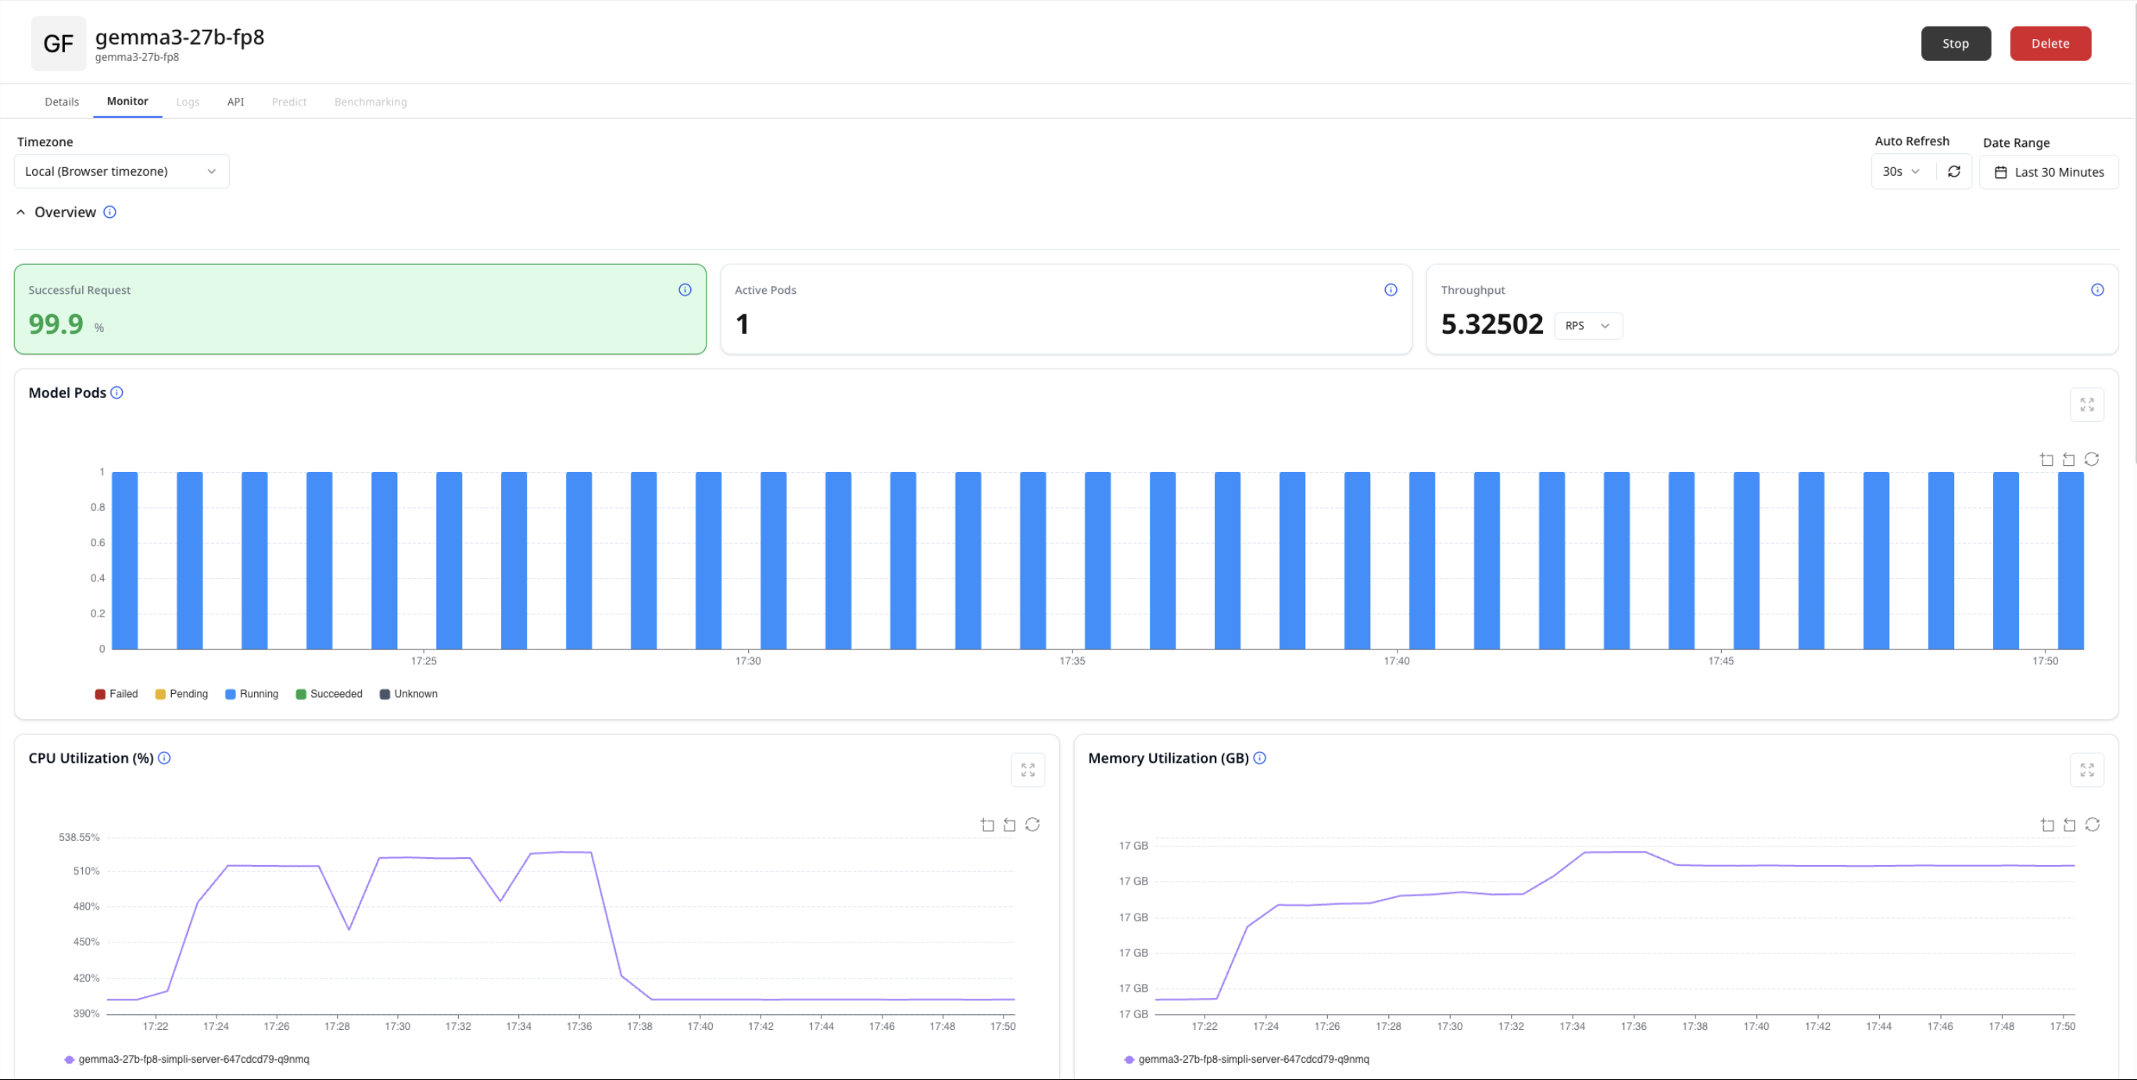Click the Throughput card info icon

tap(2096, 289)
